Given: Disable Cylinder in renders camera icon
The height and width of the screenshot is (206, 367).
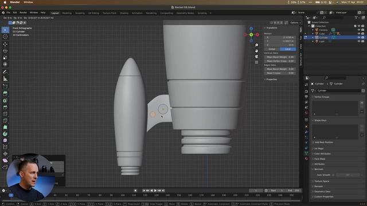Looking at the screenshot, I should [x=363, y=37].
